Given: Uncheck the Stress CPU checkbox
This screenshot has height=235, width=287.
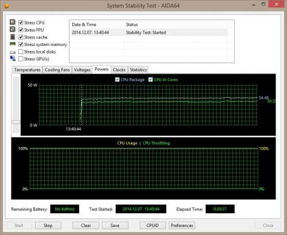Looking at the screenshot, I should 21,22.
